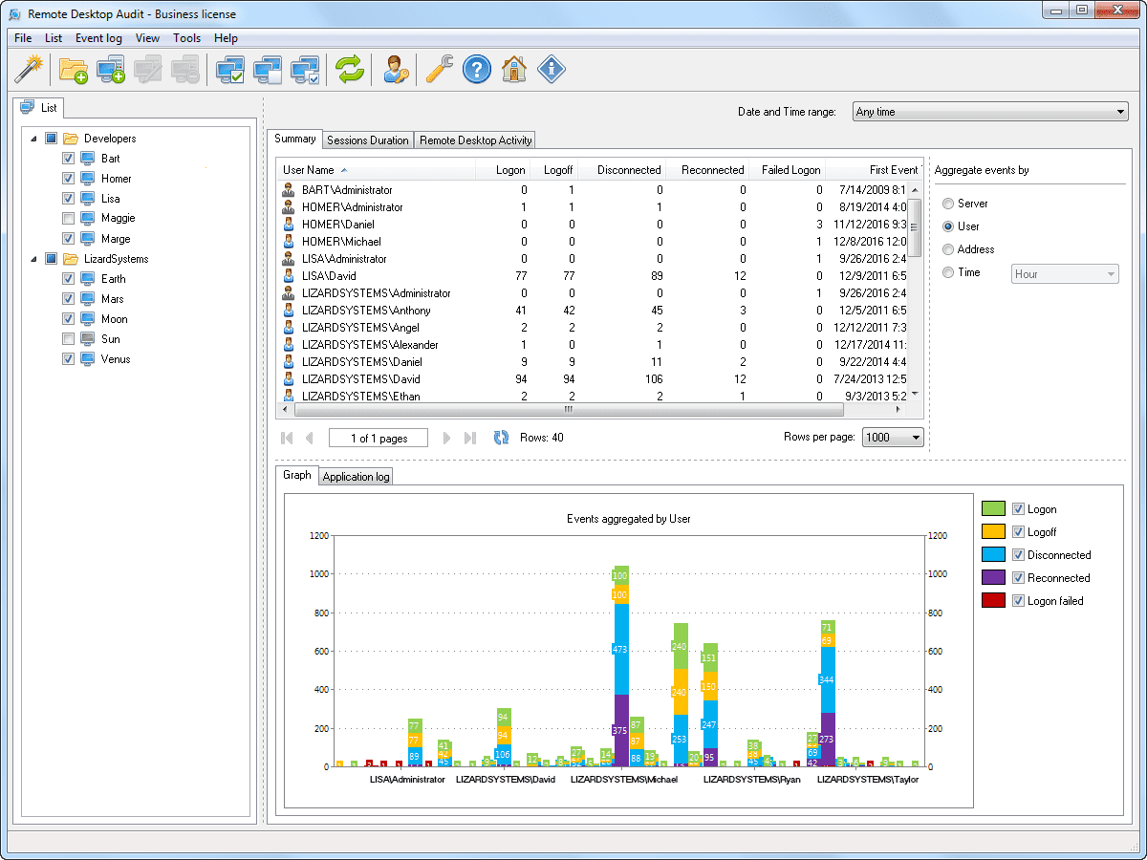Open the Event log menu
Image resolution: width=1147 pixels, height=860 pixels.
pos(98,38)
